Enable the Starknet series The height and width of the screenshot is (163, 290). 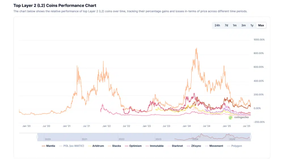coord(175,146)
